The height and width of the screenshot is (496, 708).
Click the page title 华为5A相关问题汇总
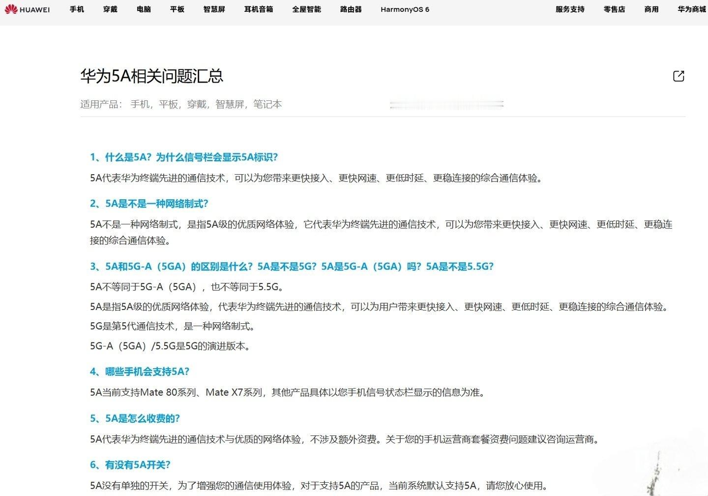pyautogui.click(x=152, y=76)
